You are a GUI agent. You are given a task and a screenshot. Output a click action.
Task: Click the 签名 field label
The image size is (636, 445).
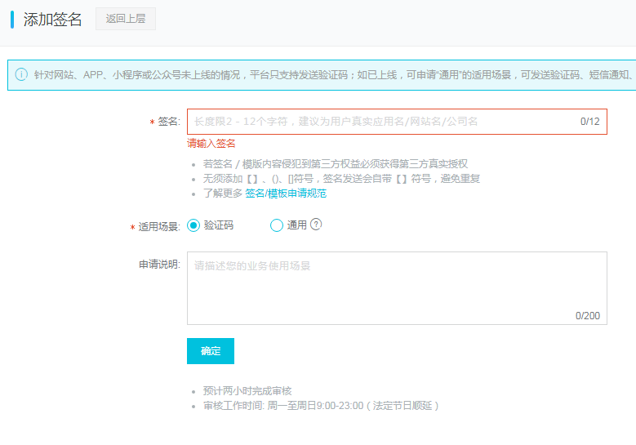click(168, 122)
